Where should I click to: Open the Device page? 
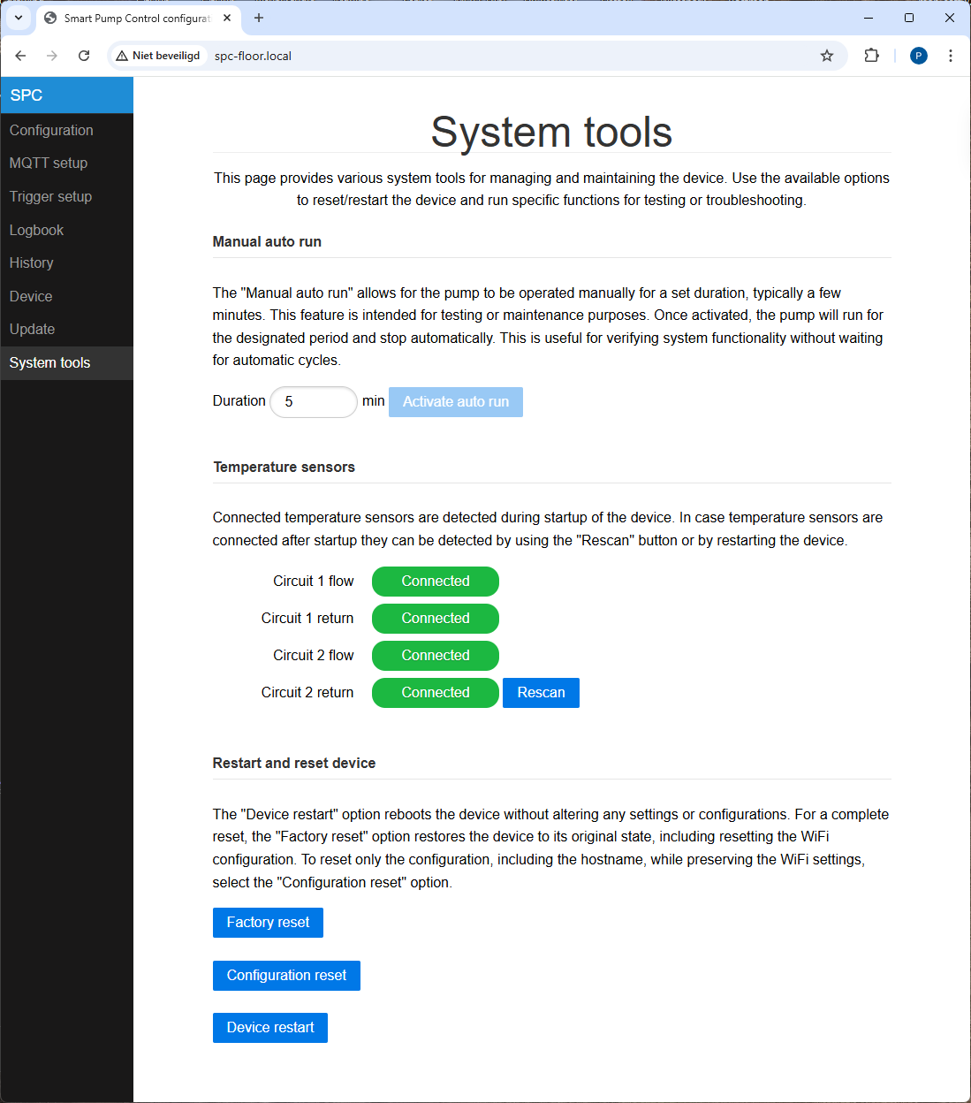click(x=66, y=296)
